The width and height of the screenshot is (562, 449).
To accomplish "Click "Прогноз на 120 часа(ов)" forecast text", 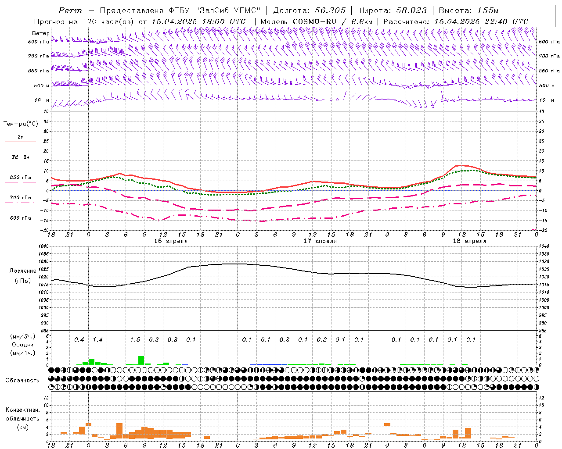I will pyautogui.click(x=85, y=21).
